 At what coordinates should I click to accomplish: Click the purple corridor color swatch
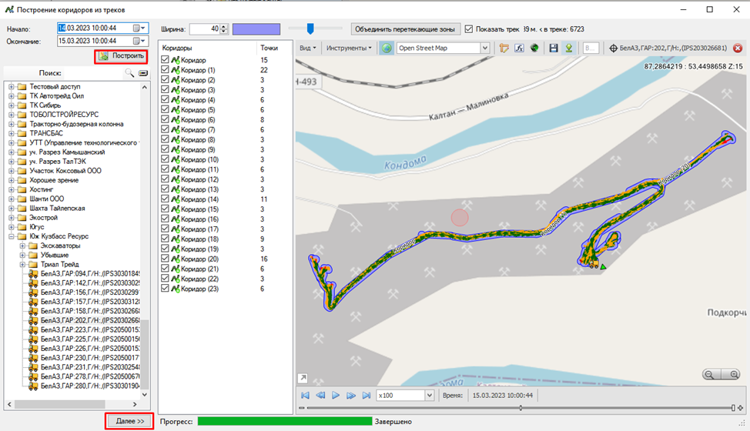256,29
